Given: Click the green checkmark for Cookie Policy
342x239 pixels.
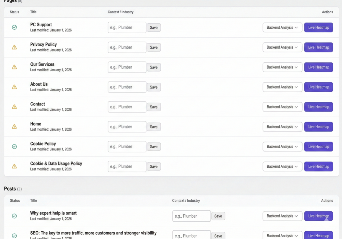Looking at the screenshot, I should point(14,146).
